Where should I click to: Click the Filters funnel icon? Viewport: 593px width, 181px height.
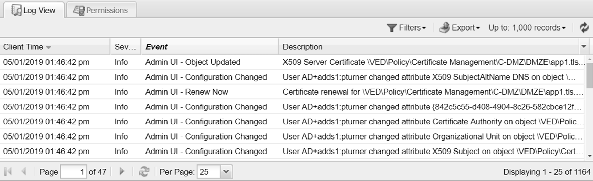tap(391, 28)
